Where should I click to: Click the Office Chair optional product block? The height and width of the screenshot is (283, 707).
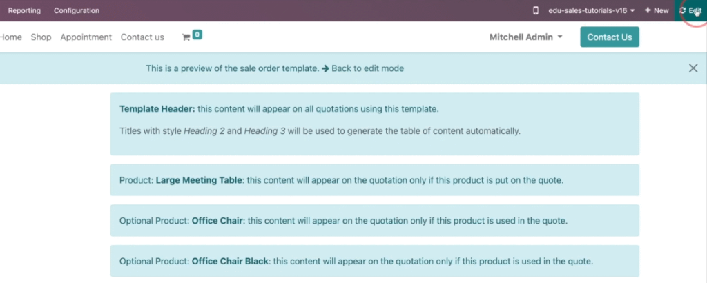[375, 220]
